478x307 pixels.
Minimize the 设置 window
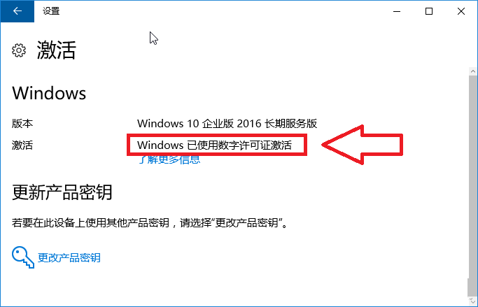397,11
